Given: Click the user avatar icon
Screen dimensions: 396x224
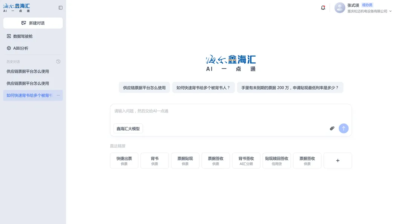Looking at the screenshot, I should click(x=339, y=8).
